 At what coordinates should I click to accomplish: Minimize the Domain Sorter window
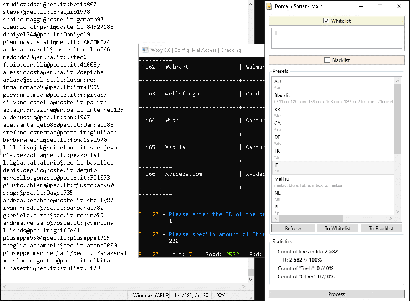coord(361,6)
